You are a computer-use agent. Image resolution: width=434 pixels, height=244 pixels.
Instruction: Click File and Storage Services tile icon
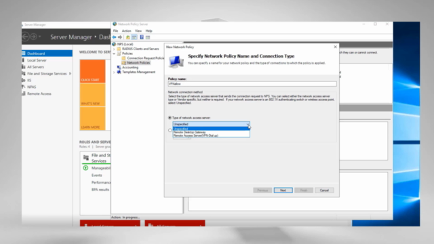[86, 158]
